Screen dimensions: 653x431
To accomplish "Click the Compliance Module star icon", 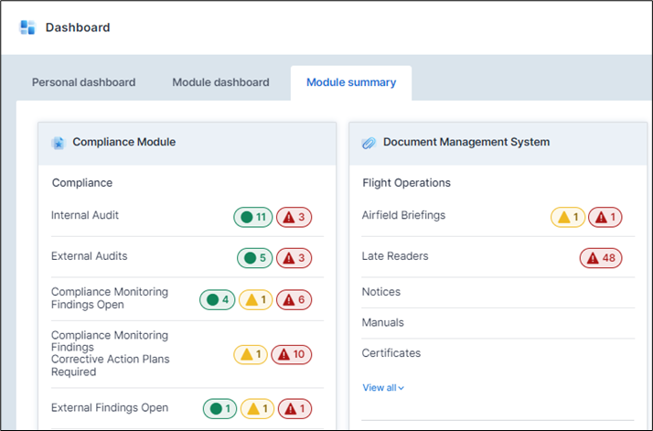I will point(59,143).
